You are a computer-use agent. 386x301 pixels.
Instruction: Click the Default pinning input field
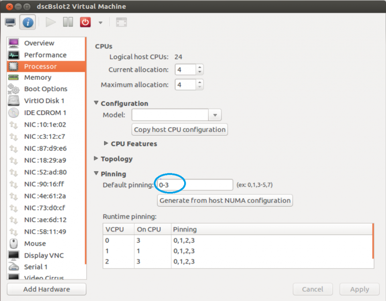(195, 185)
